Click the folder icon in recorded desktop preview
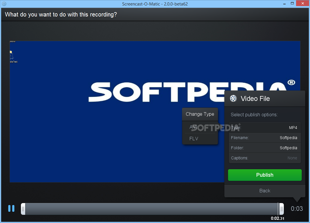The height and width of the screenshot is (223, 310). [11, 55]
